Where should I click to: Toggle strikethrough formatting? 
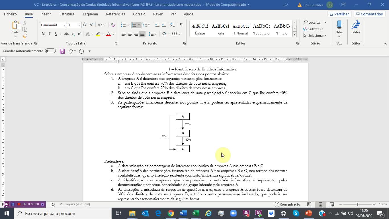click(66, 34)
